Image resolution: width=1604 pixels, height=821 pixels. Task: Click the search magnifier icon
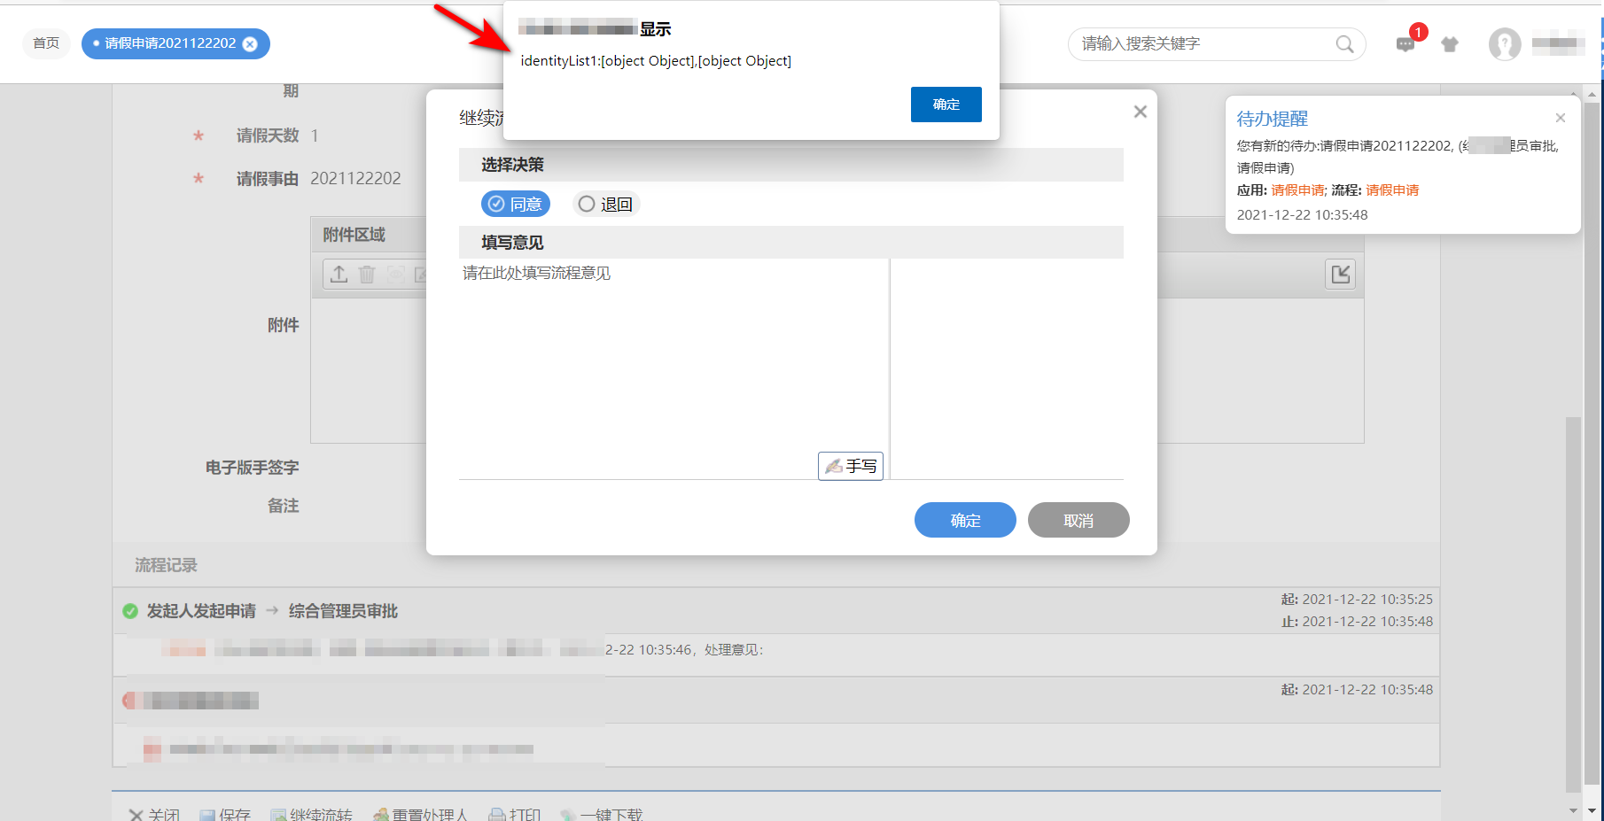1344,44
